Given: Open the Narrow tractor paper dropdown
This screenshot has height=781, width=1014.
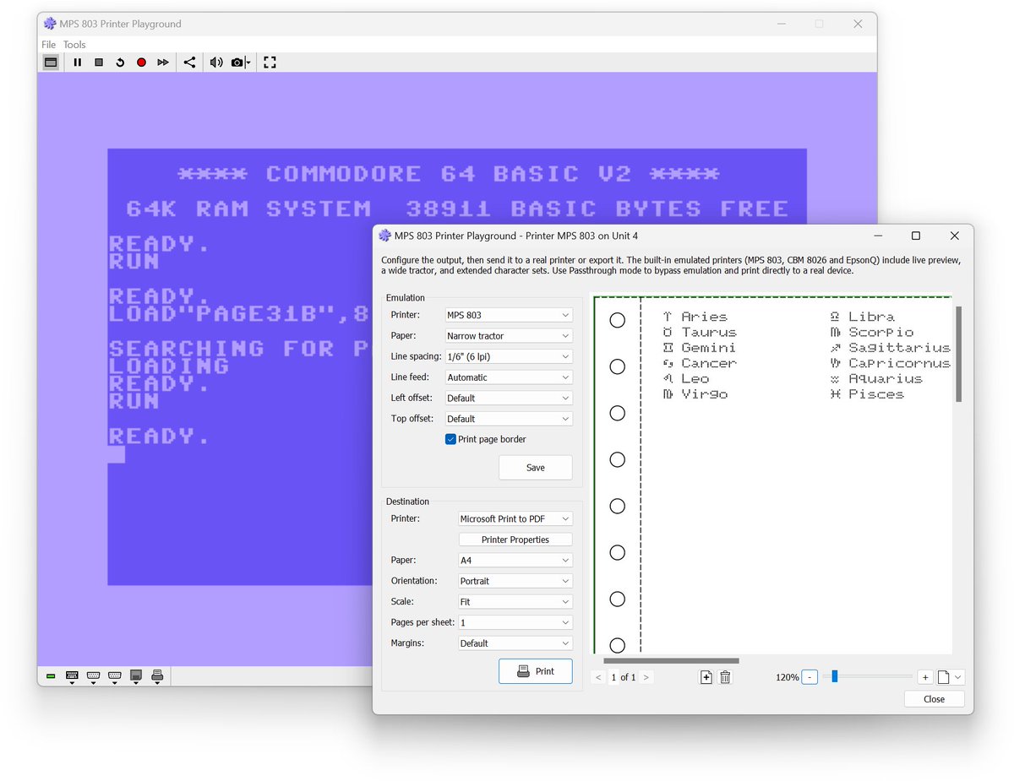Looking at the screenshot, I should coord(509,336).
